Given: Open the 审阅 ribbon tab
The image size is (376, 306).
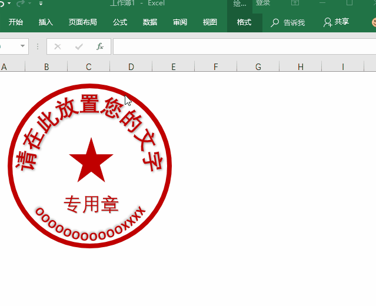Looking at the screenshot, I should pyautogui.click(x=180, y=22).
